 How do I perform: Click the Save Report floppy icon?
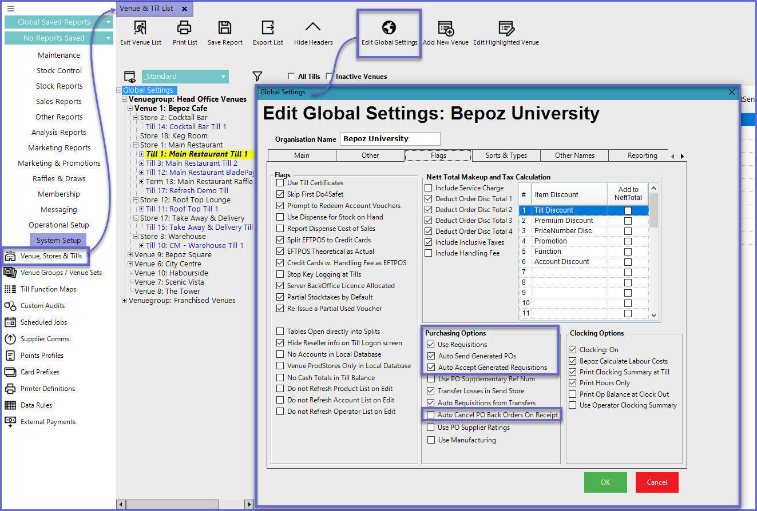[x=225, y=28]
